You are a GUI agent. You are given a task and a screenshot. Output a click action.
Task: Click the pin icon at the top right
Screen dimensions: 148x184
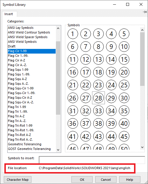pos(145,12)
